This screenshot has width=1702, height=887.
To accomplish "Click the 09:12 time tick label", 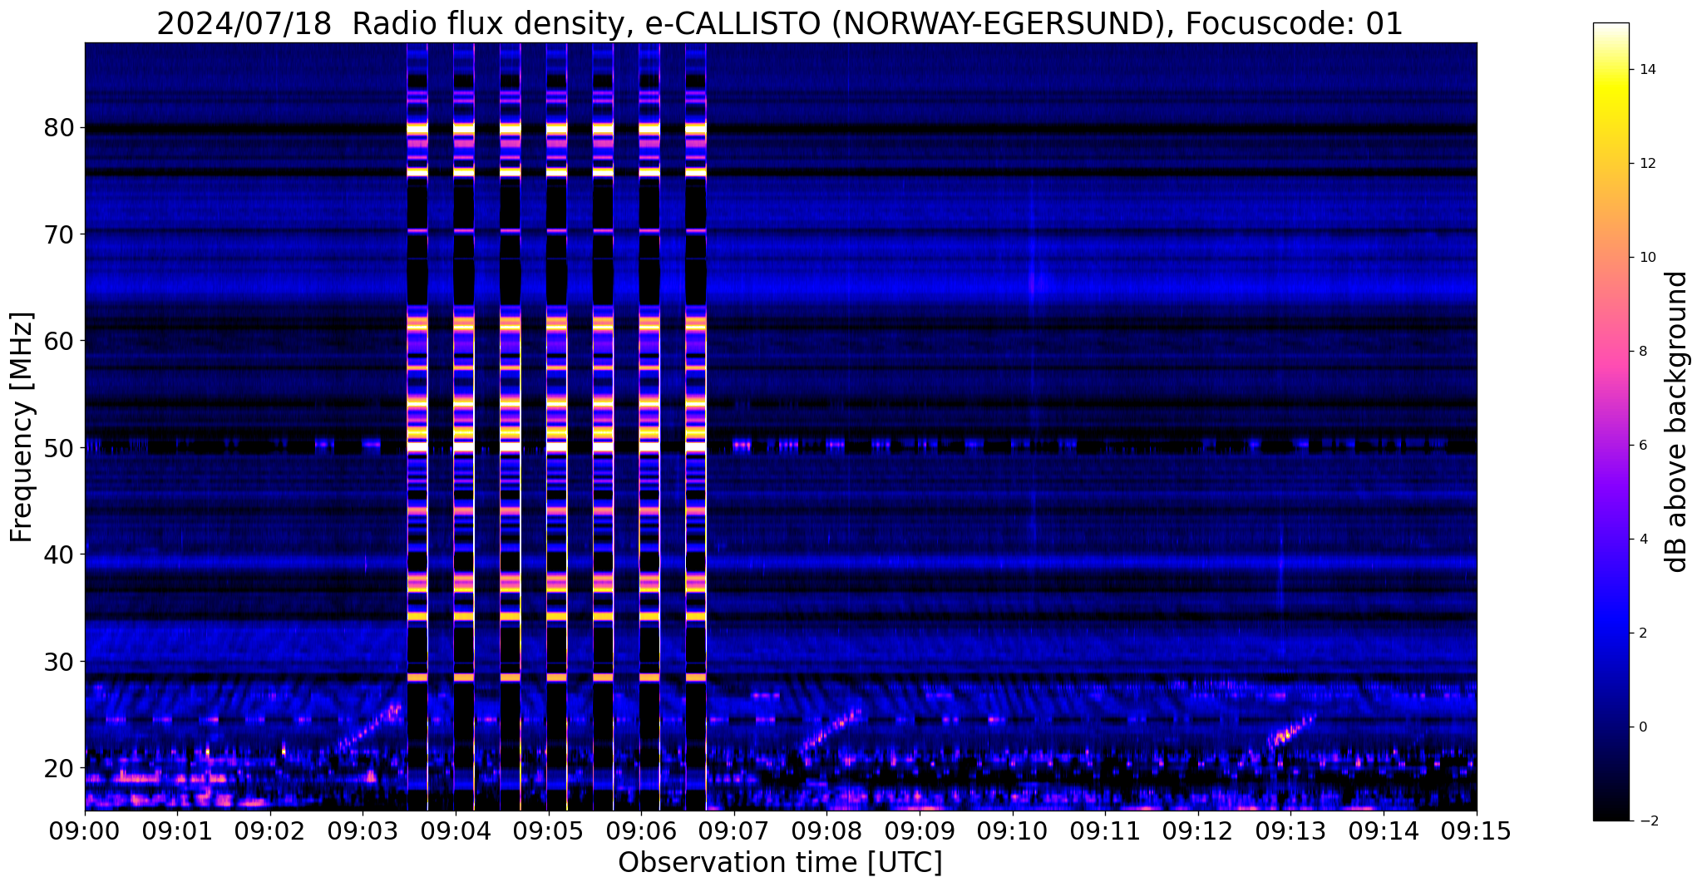I will click(x=1198, y=831).
